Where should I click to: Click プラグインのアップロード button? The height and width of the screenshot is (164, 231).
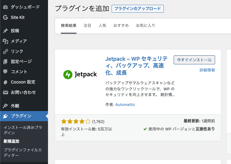[138, 9]
